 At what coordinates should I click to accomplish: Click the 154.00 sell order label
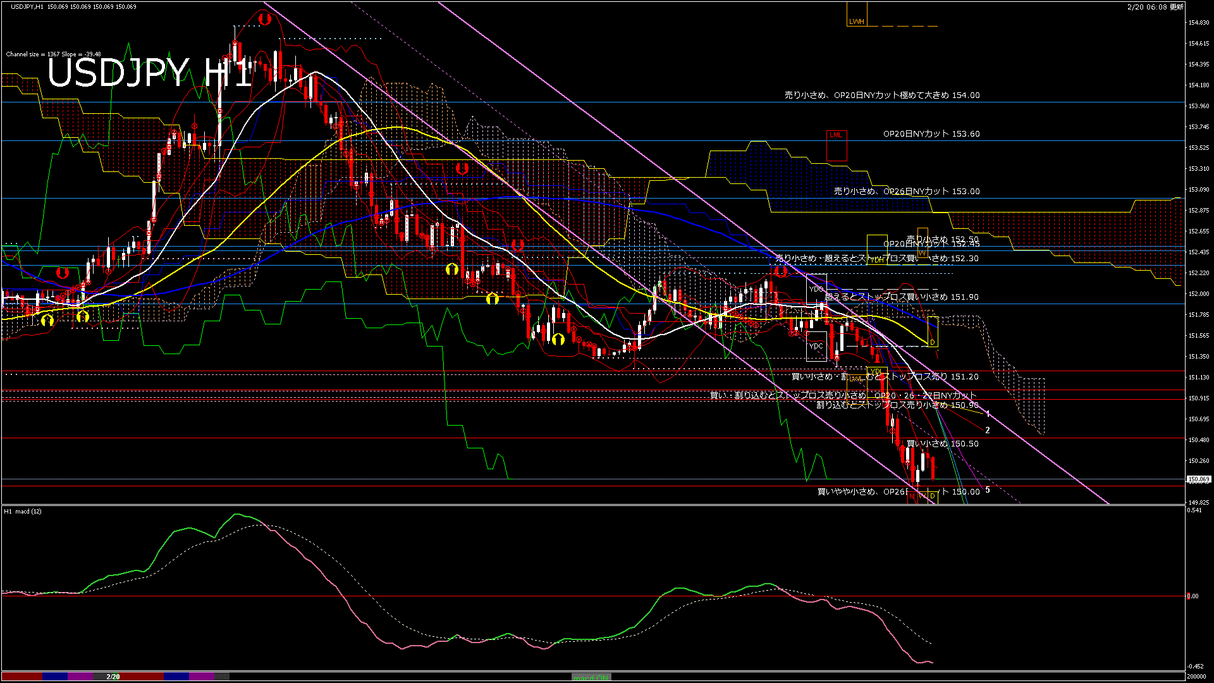(882, 95)
